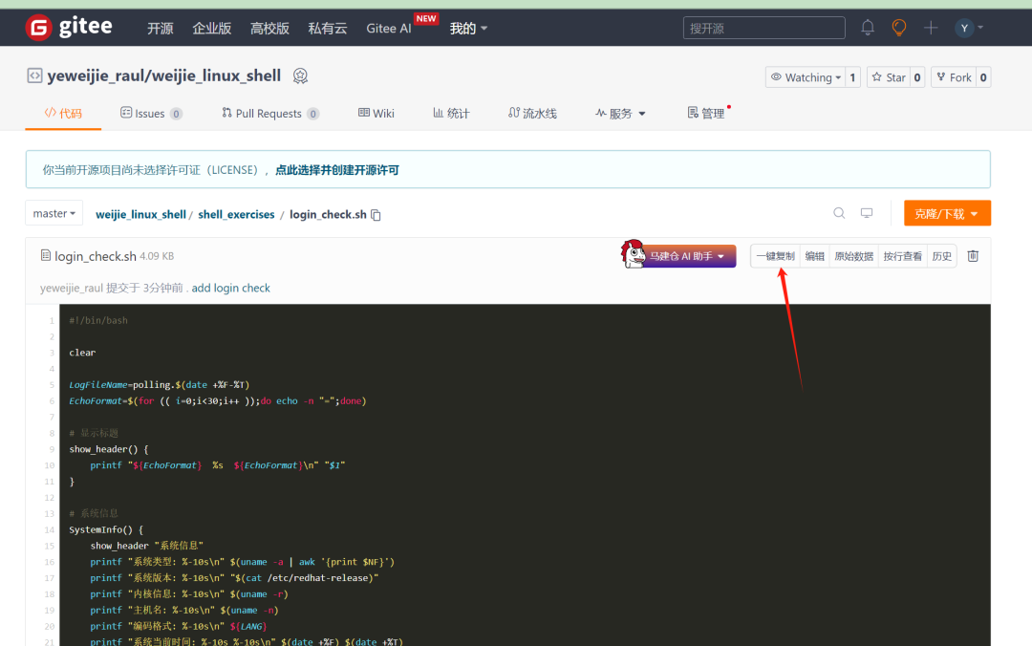Click the 'SystemInfo() {' code line
The width and height of the screenshot is (1032, 646).
tap(106, 529)
